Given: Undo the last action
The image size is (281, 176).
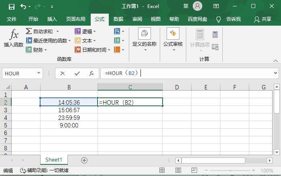Looking at the screenshot, I should pos(23,7).
